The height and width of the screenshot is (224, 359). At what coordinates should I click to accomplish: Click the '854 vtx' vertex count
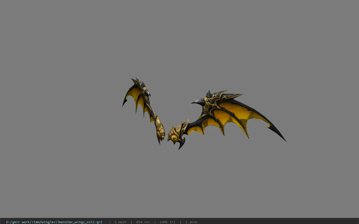coord(143,222)
